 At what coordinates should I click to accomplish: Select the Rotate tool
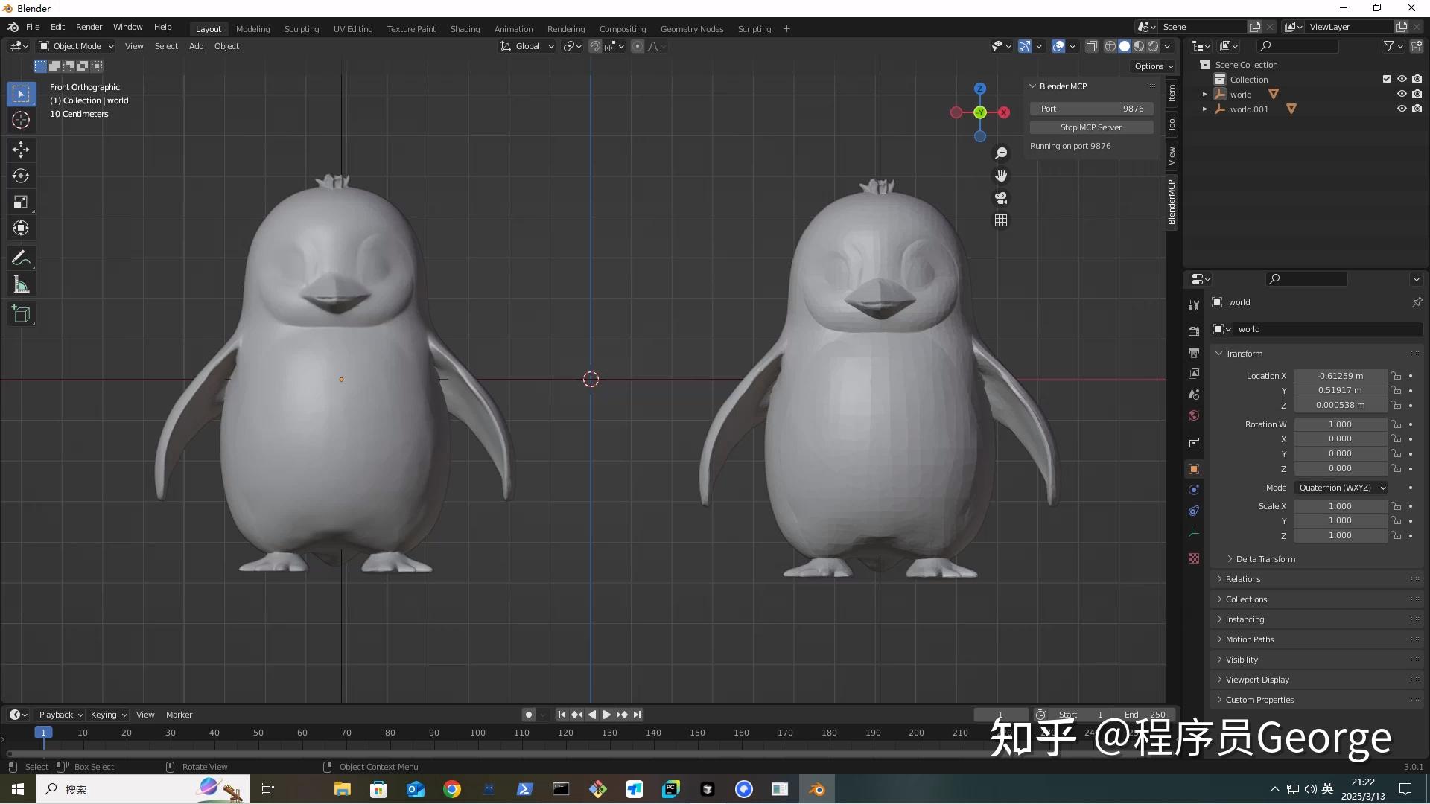[21, 176]
